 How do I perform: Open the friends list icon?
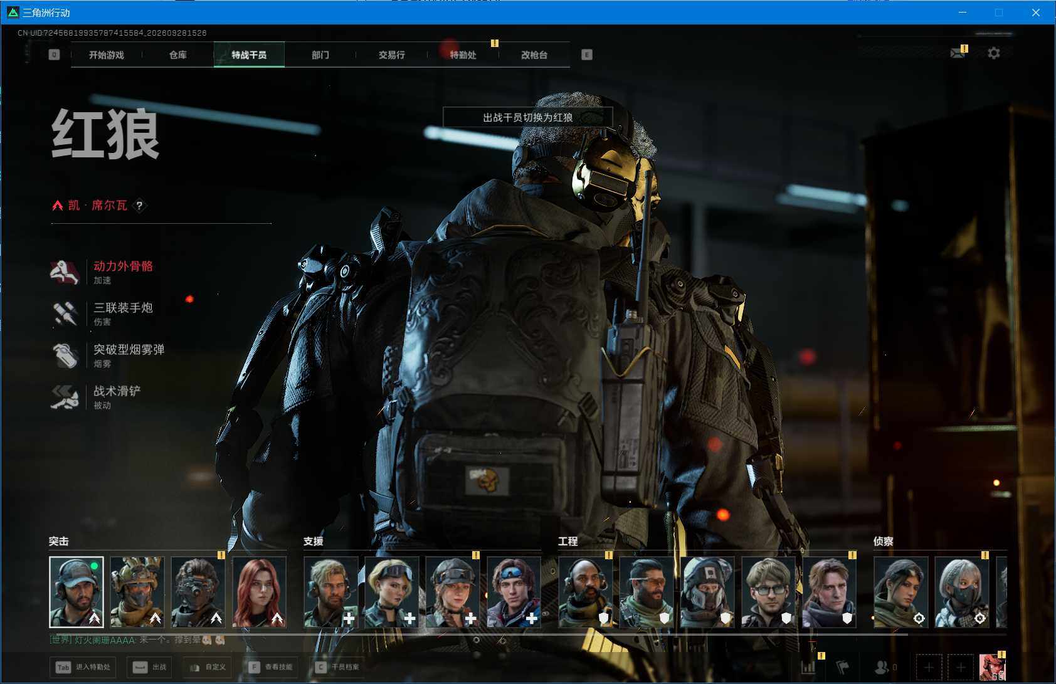882,667
